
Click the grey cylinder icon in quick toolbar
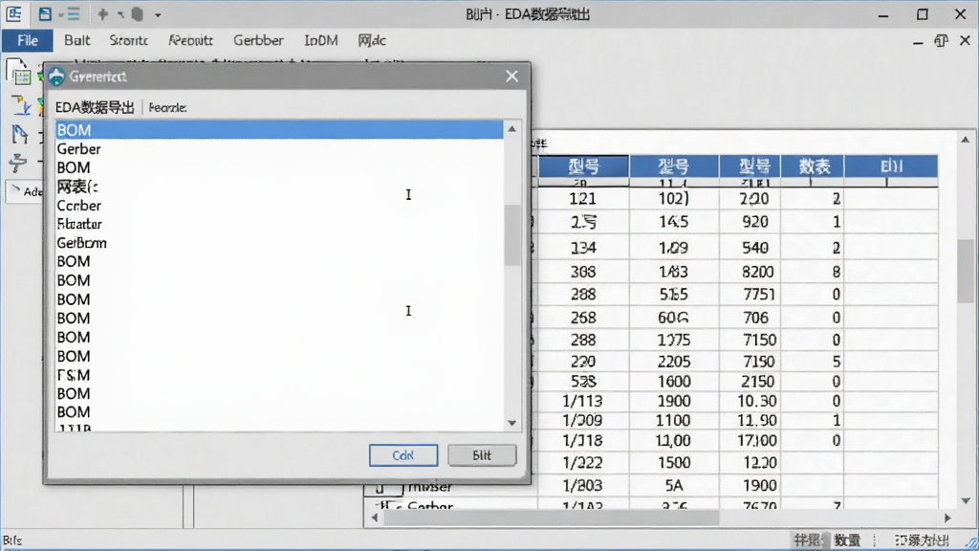[x=138, y=13]
